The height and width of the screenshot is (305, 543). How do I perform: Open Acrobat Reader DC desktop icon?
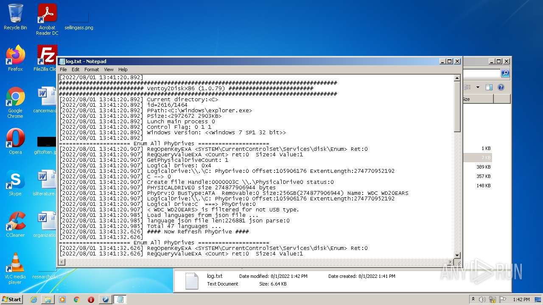point(47,19)
